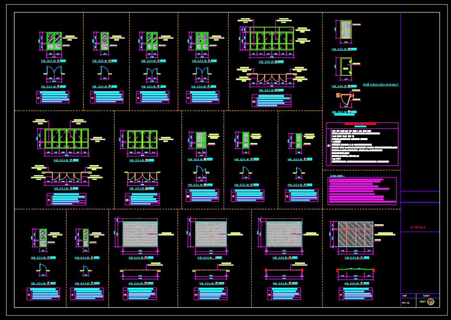
Task: Click the DATE cell in the title block
Action: click(x=405, y=295)
